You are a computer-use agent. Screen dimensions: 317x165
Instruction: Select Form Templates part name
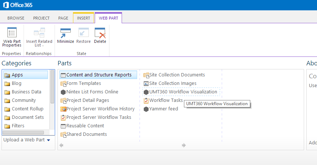coord(84,83)
